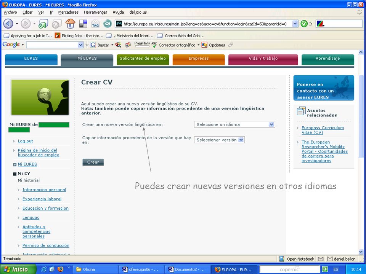Screen dimensions: 366x274
Task: Open the Archivo menu
Action: point(11,12)
